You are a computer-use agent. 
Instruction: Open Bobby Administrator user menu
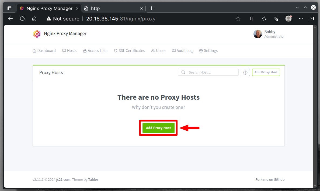click(269, 34)
